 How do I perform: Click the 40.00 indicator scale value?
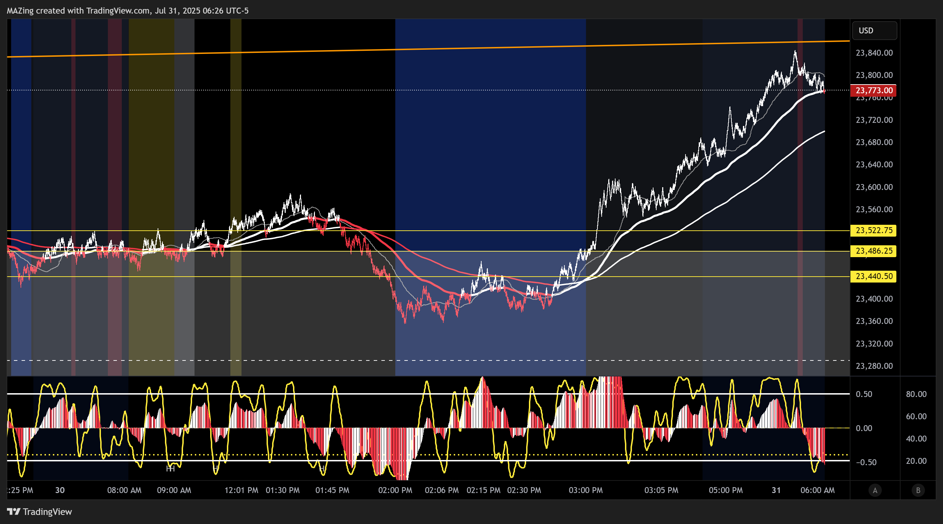(x=916, y=439)
